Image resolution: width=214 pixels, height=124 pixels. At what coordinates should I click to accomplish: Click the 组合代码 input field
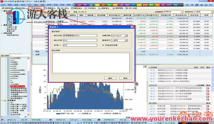tap(80, 40)
